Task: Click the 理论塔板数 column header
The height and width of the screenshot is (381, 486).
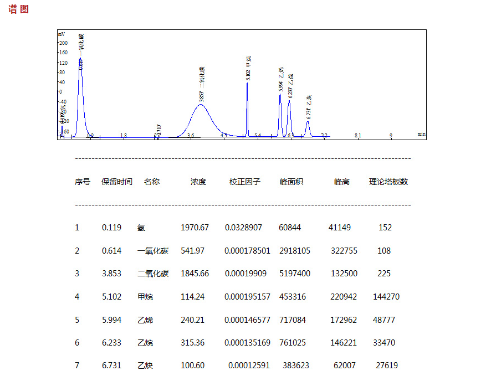Action: [x=388, y=182]
